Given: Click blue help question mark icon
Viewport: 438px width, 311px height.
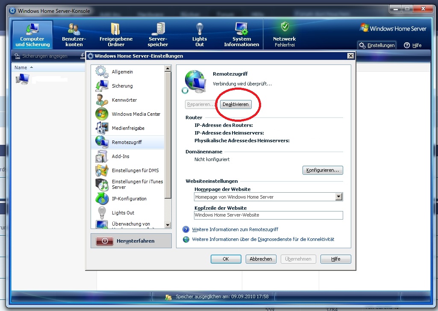Looking at the screenshot, I should coord(186,229).
